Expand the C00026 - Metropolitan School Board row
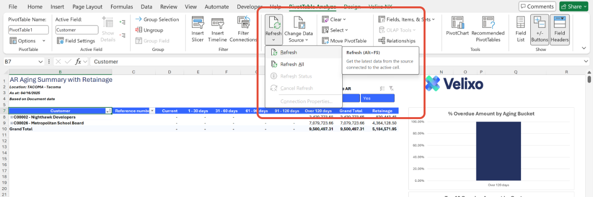This screenshot has width=593, height=197. [x=11, y=123]
